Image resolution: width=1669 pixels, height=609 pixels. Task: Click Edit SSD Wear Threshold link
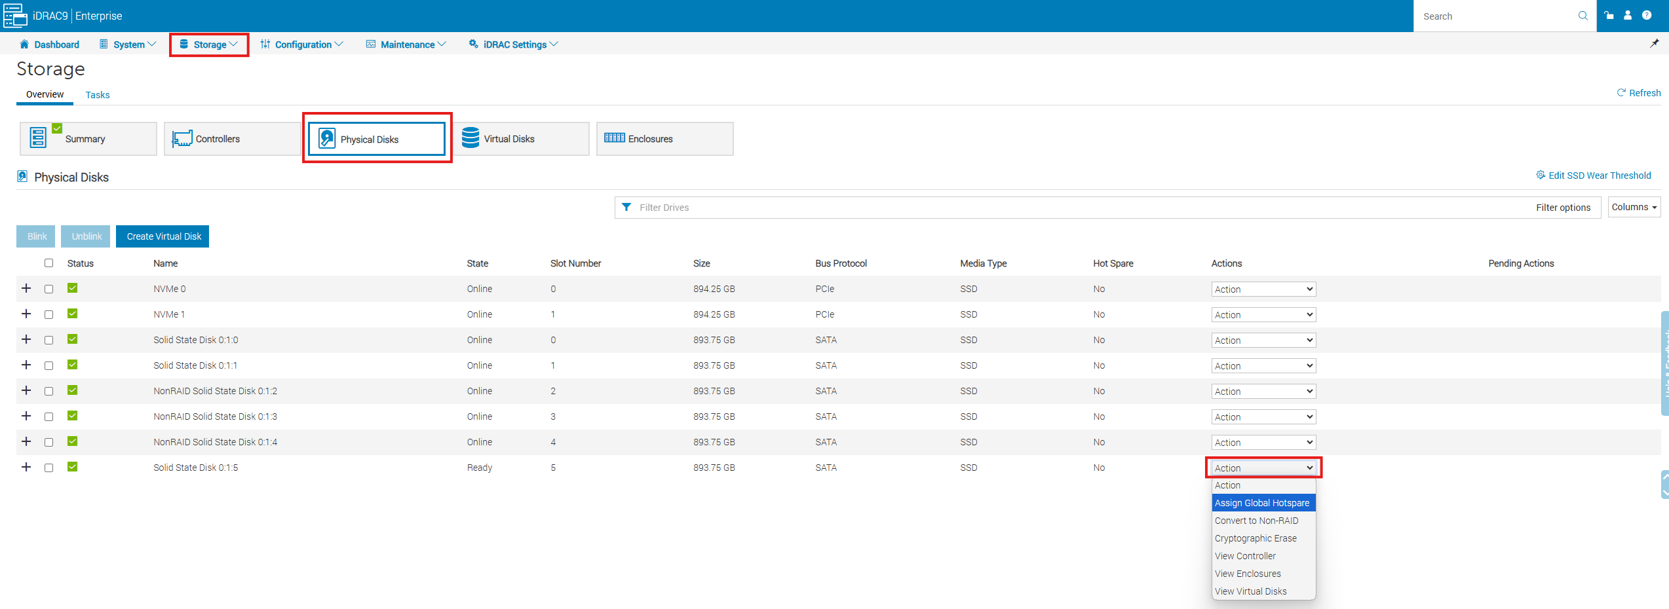(x=1599, y=175)
